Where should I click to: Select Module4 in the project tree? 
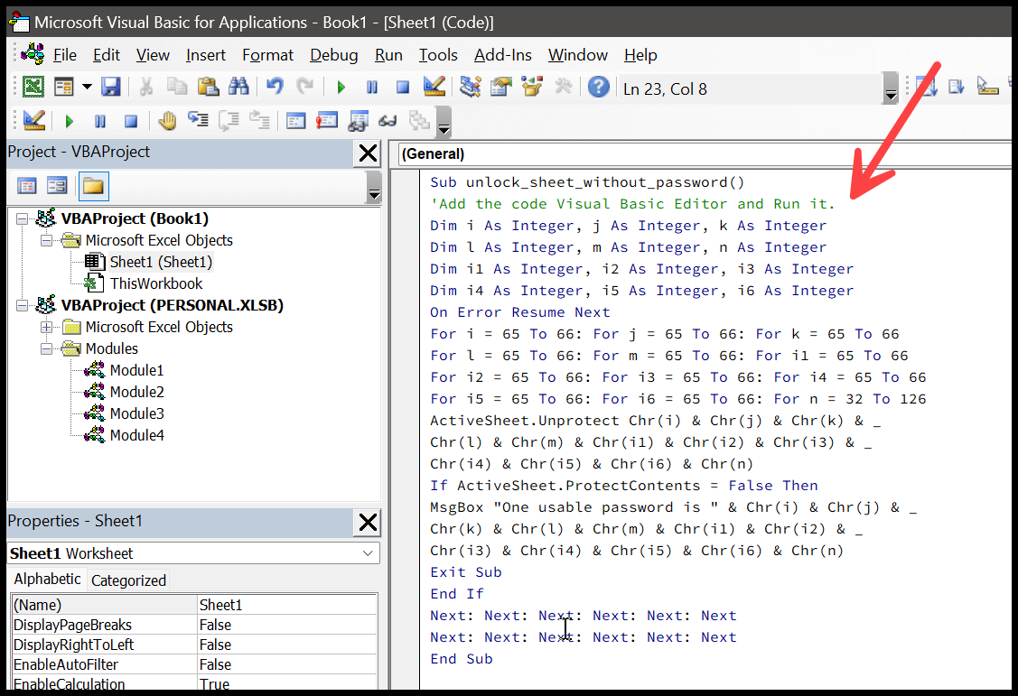136,435
